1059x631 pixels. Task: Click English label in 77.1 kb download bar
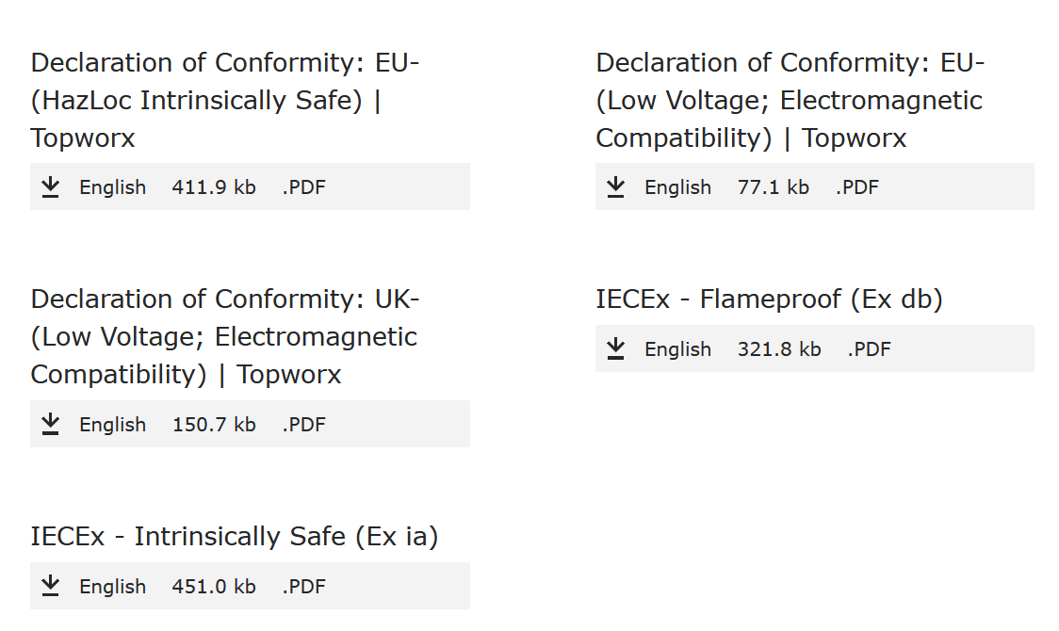(677, 187)
